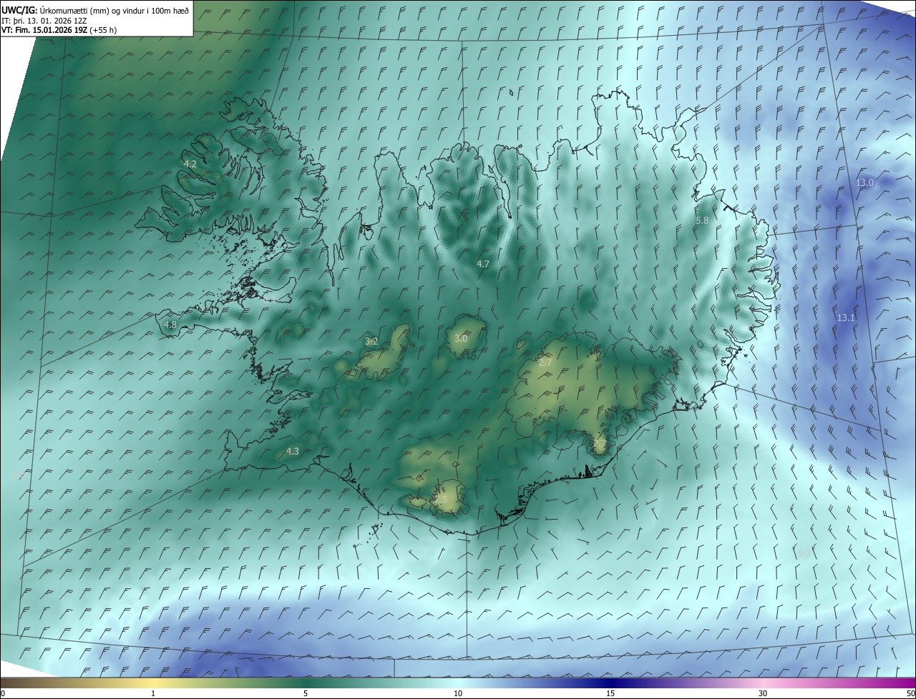This screenshot has height=699, width=916.
Task: Click the title line 'UWC/IG: Úrkomumætti (mm) og vindur'
Action: pyautogui.click(x=95, y=10)
